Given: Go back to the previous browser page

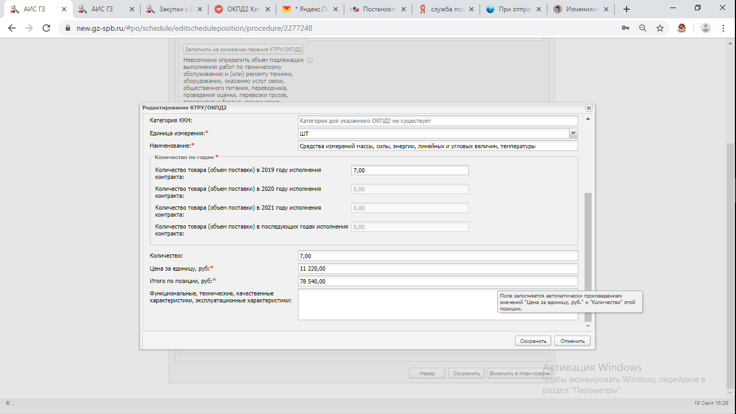Looking at the screenshot, I should 13,28.
